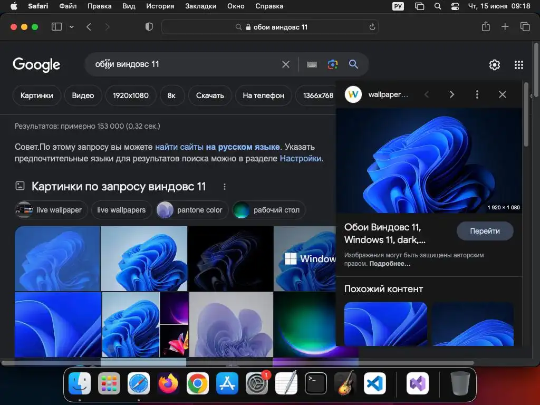
Task: Select the Картинки filter chip
Action: (37, 95)
